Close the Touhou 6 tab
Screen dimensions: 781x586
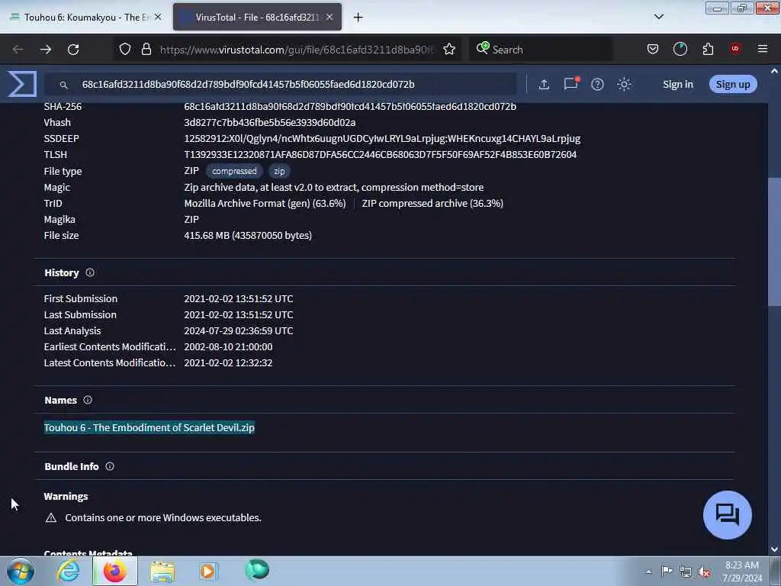coord(158,17)
